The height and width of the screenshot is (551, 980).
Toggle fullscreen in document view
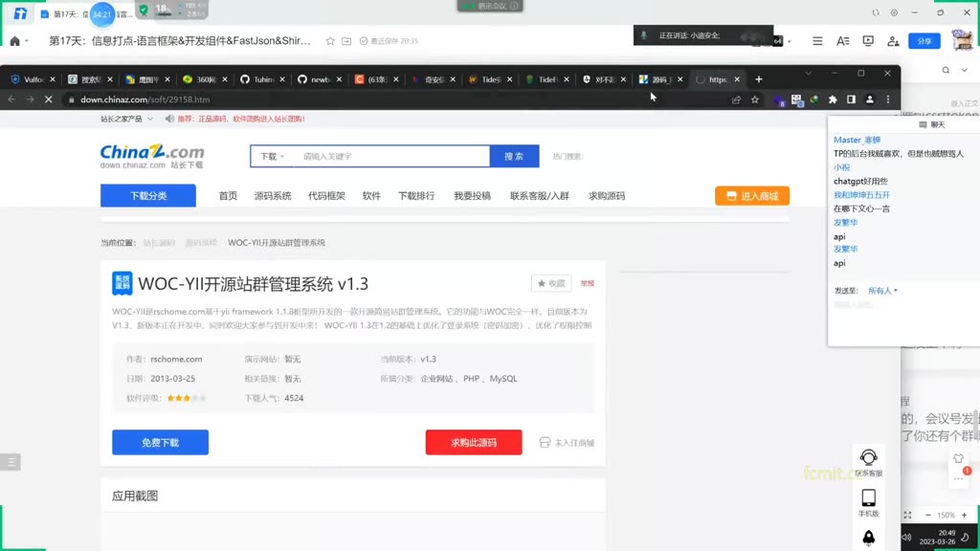point(907,515)
